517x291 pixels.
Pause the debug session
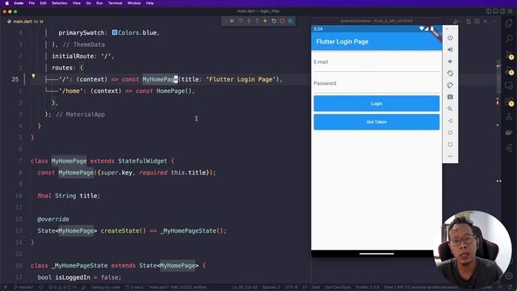tap(232, 21)
